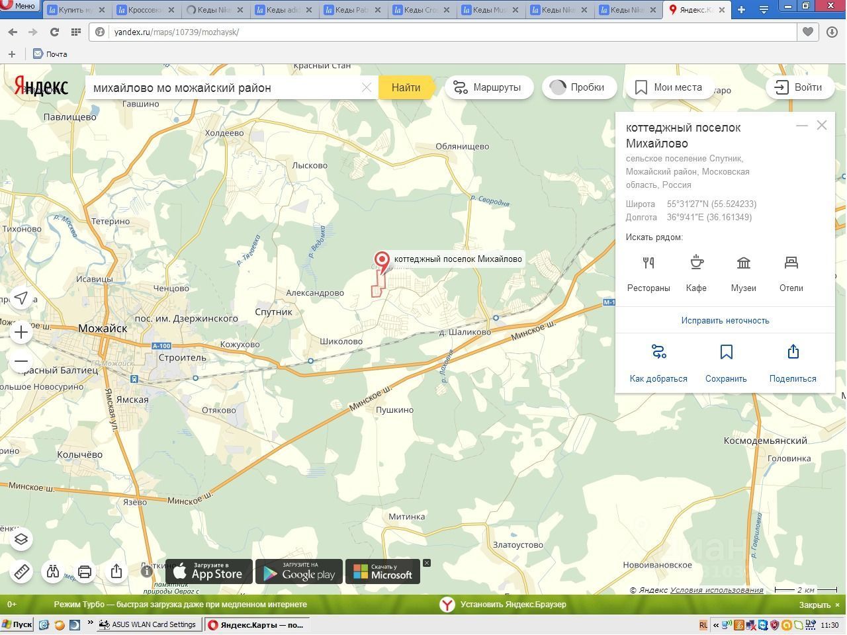Switch RU keyboard language indicator

pyautogui.click(x=703, y=624)
